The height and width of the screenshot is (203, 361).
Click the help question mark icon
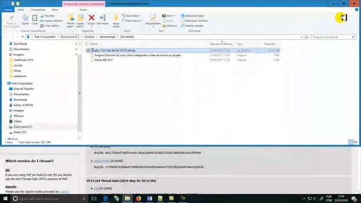click(356, 10)
